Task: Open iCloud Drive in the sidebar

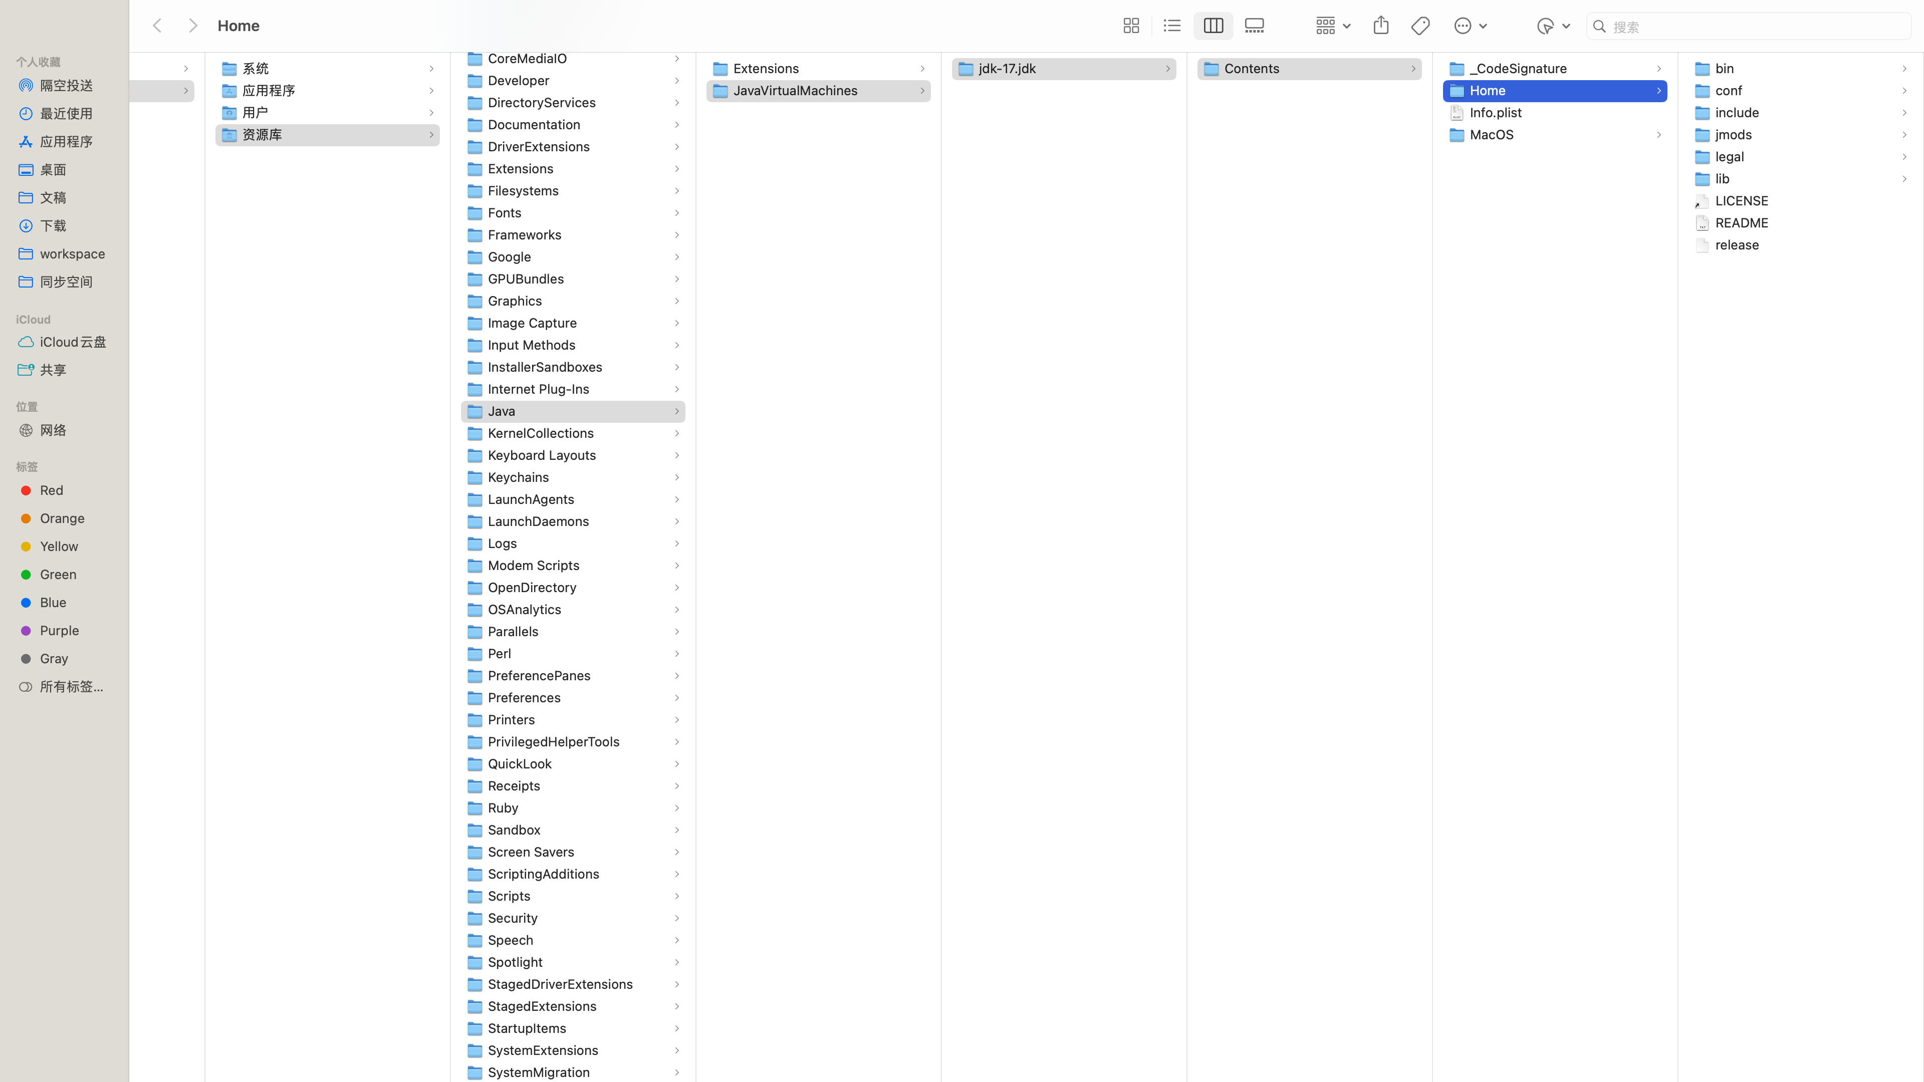Action: [x=73, y=342]
